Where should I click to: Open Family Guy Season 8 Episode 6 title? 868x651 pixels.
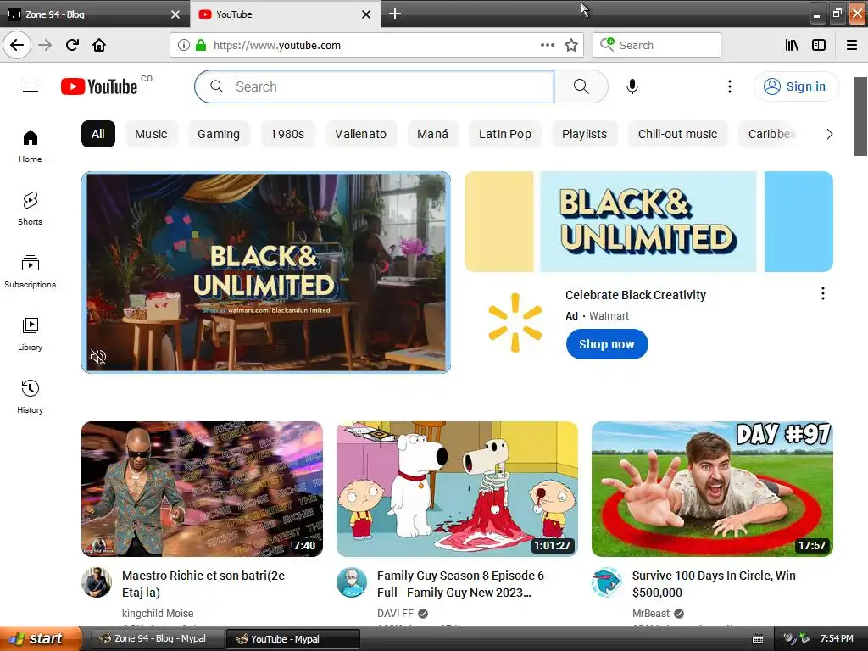pos(460,584)
